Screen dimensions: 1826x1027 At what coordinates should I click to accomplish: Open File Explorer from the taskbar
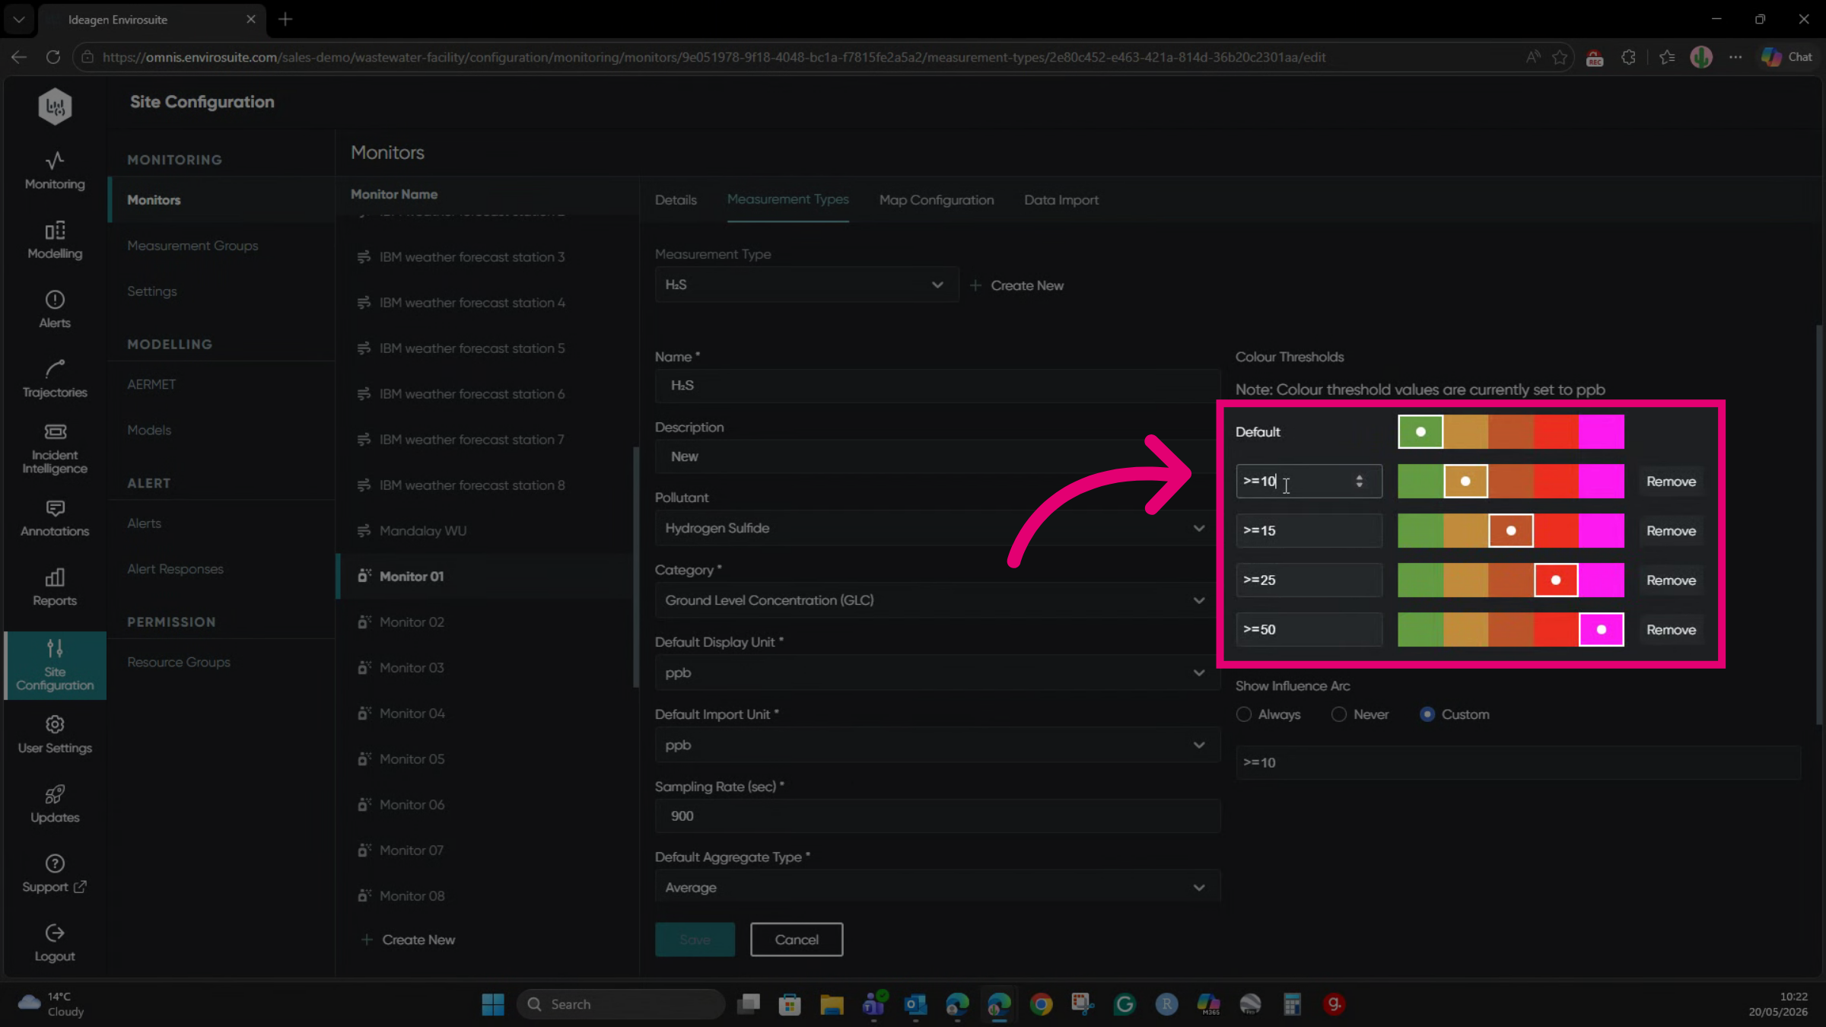pyautogui.click(x=832, y=1004)
